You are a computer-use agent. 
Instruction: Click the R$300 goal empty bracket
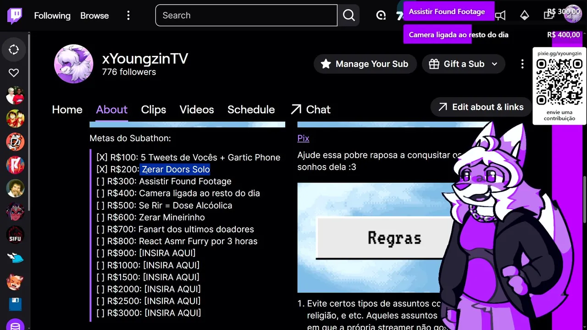(100, 181)
